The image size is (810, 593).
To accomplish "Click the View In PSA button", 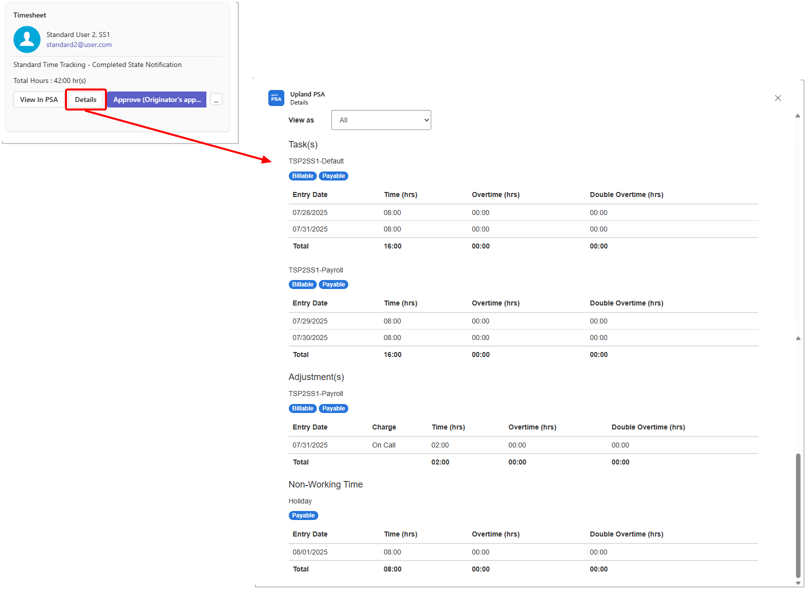I will pyautogui.click(x=38, y=99).
